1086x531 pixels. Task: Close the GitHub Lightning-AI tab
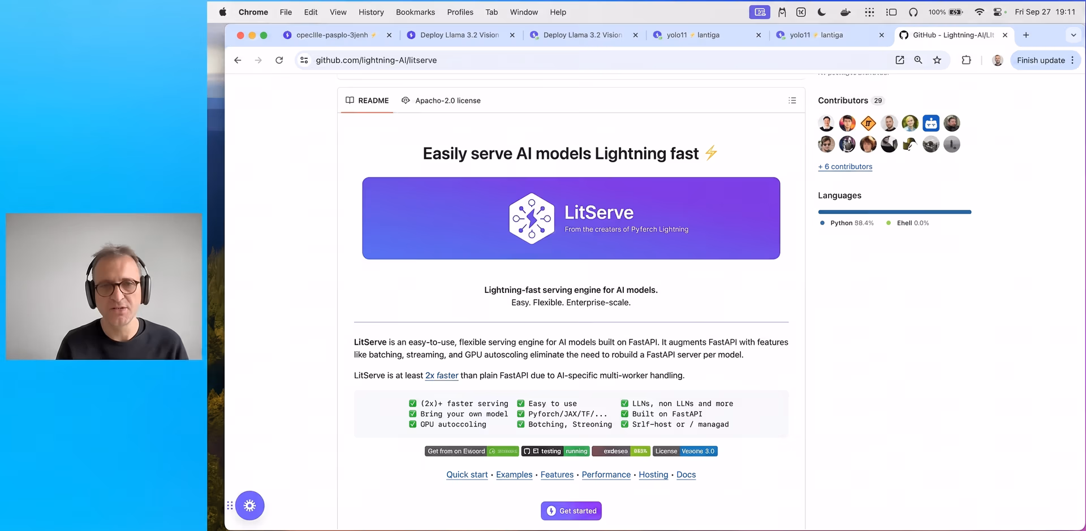(1005, 35)
